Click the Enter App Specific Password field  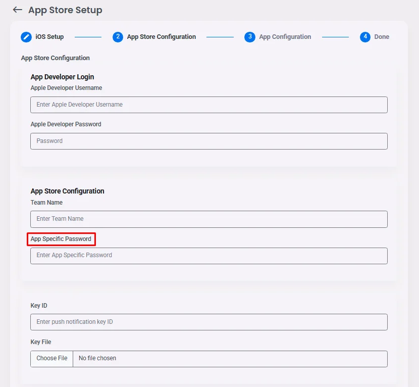click(208, 256)
